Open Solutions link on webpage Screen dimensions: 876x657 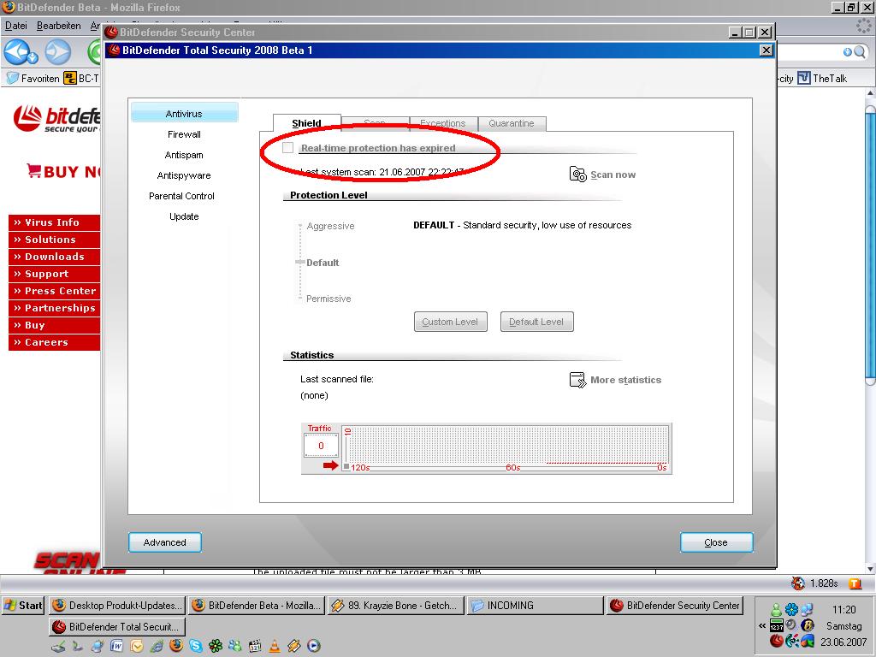(x=54, y=240)
